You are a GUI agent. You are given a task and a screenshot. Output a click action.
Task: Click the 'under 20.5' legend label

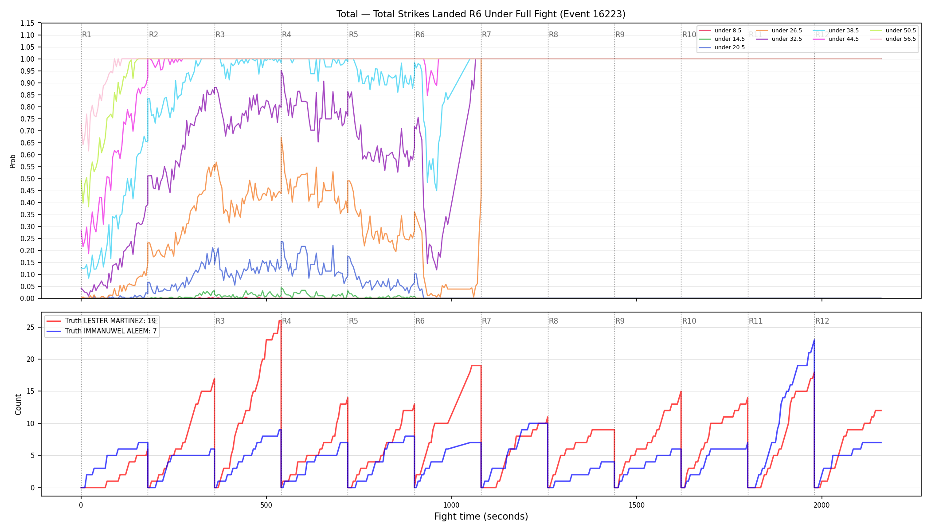(x=730, y=47)
